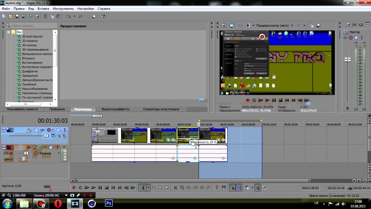The width and height of the screenshot is (371, 209).
Task: Click the first video clip thumbnail
Action: pos(105,136)
